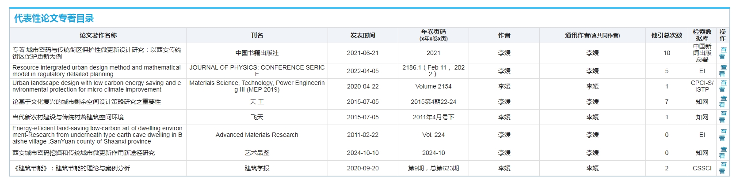View details of 天工 journal entry

(x=723, y=102)
